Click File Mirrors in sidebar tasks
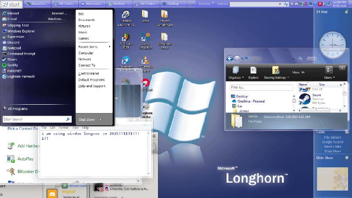The height and width of the screenshot is (198, 352). tap(333, 138)
